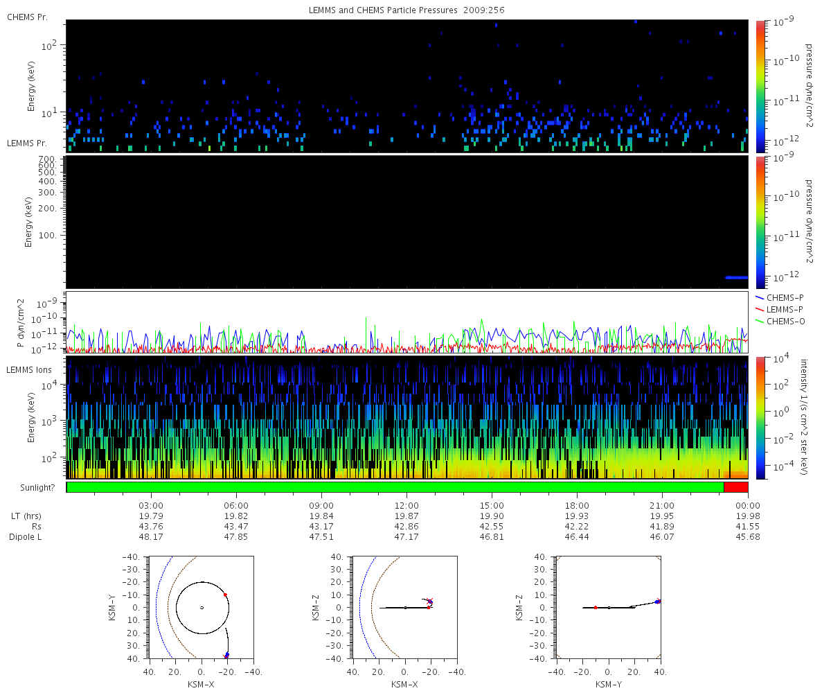
Task: Click the 21:00 time axis tick label
Action: pos(662,505)
